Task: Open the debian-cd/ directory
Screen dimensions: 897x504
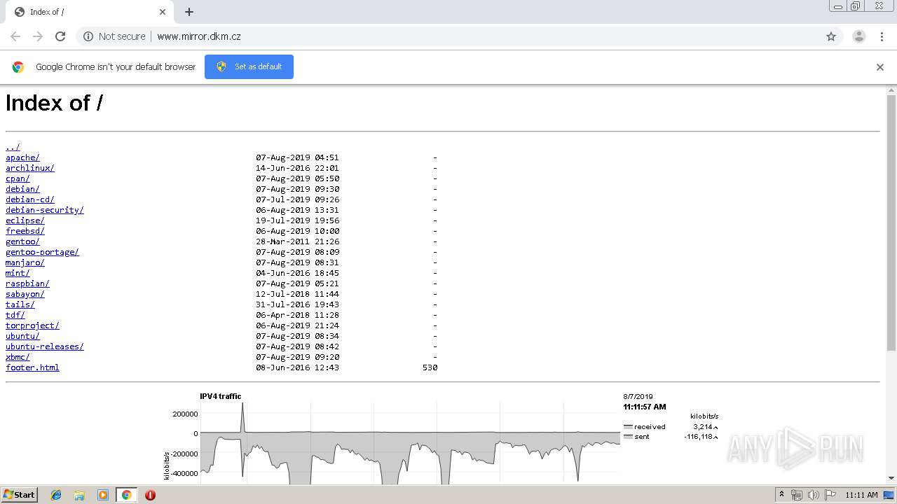Action: [30, 199]
